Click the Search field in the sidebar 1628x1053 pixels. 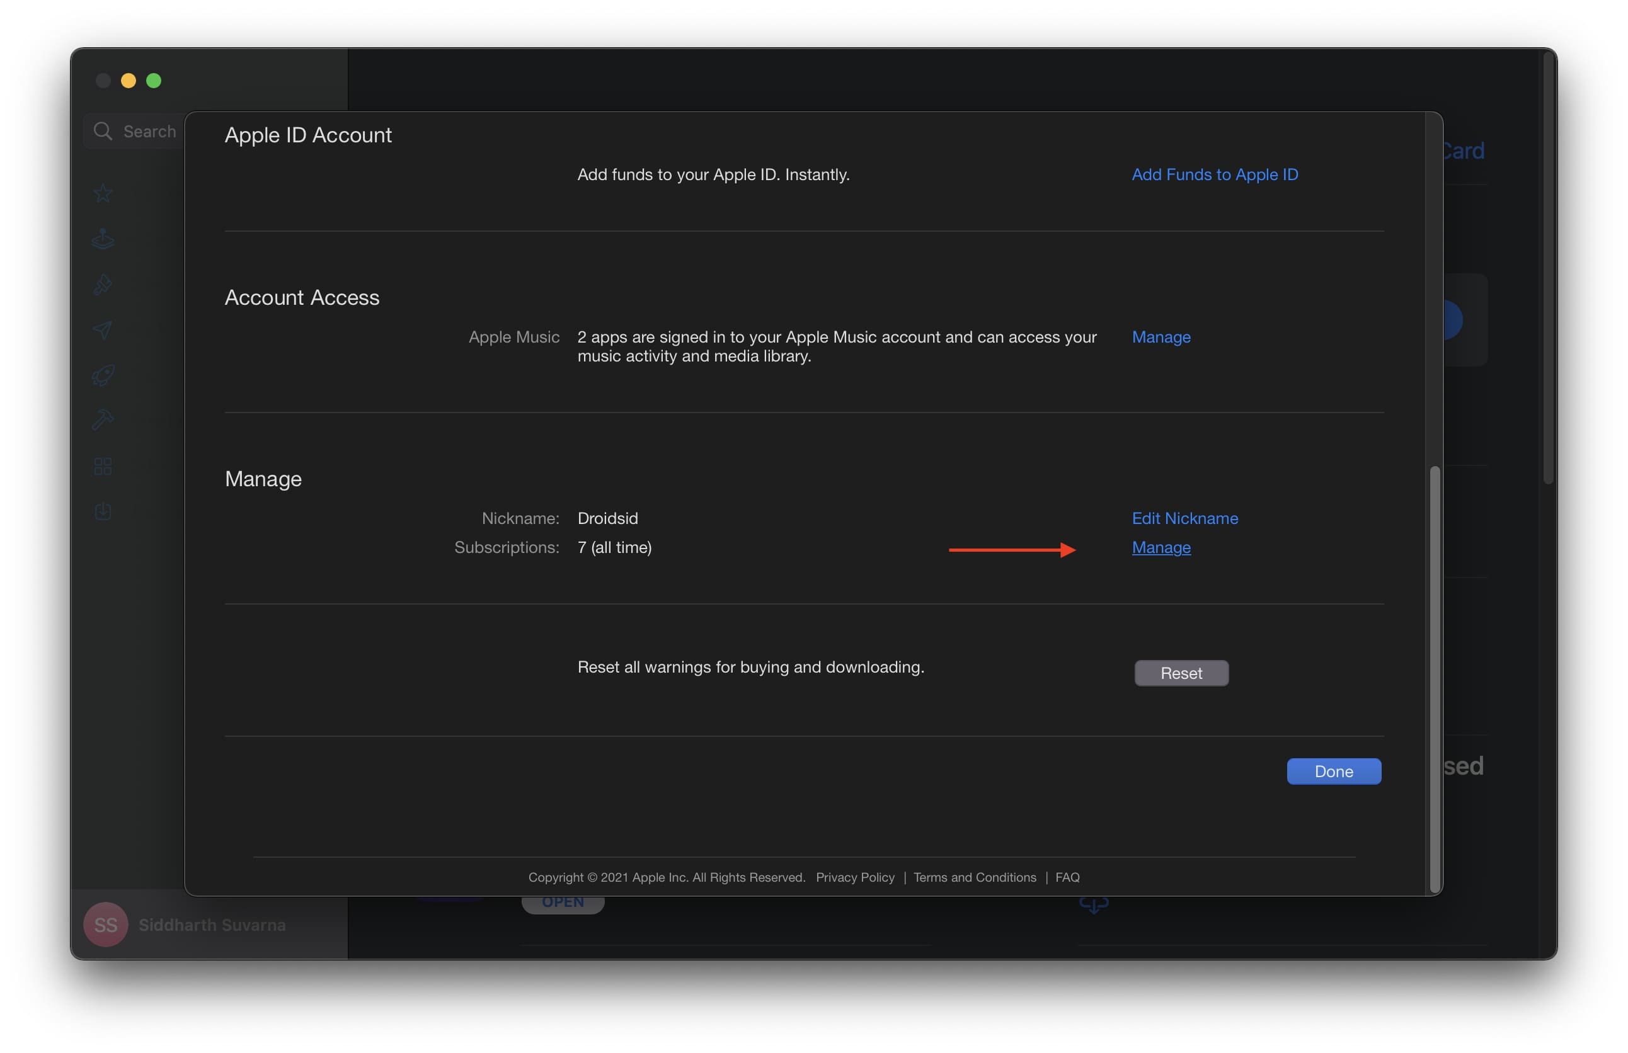click(135, 130)
